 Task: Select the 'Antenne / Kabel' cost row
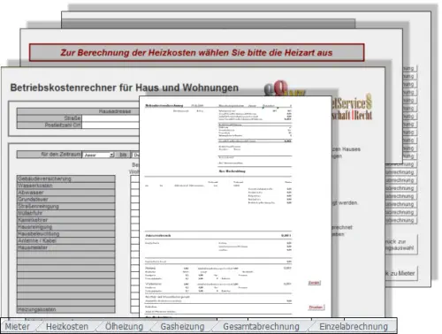click(66, 240)
